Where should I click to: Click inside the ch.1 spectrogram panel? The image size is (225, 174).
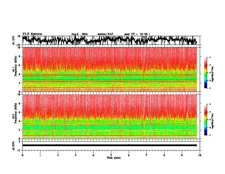click(x=109, y=69)
